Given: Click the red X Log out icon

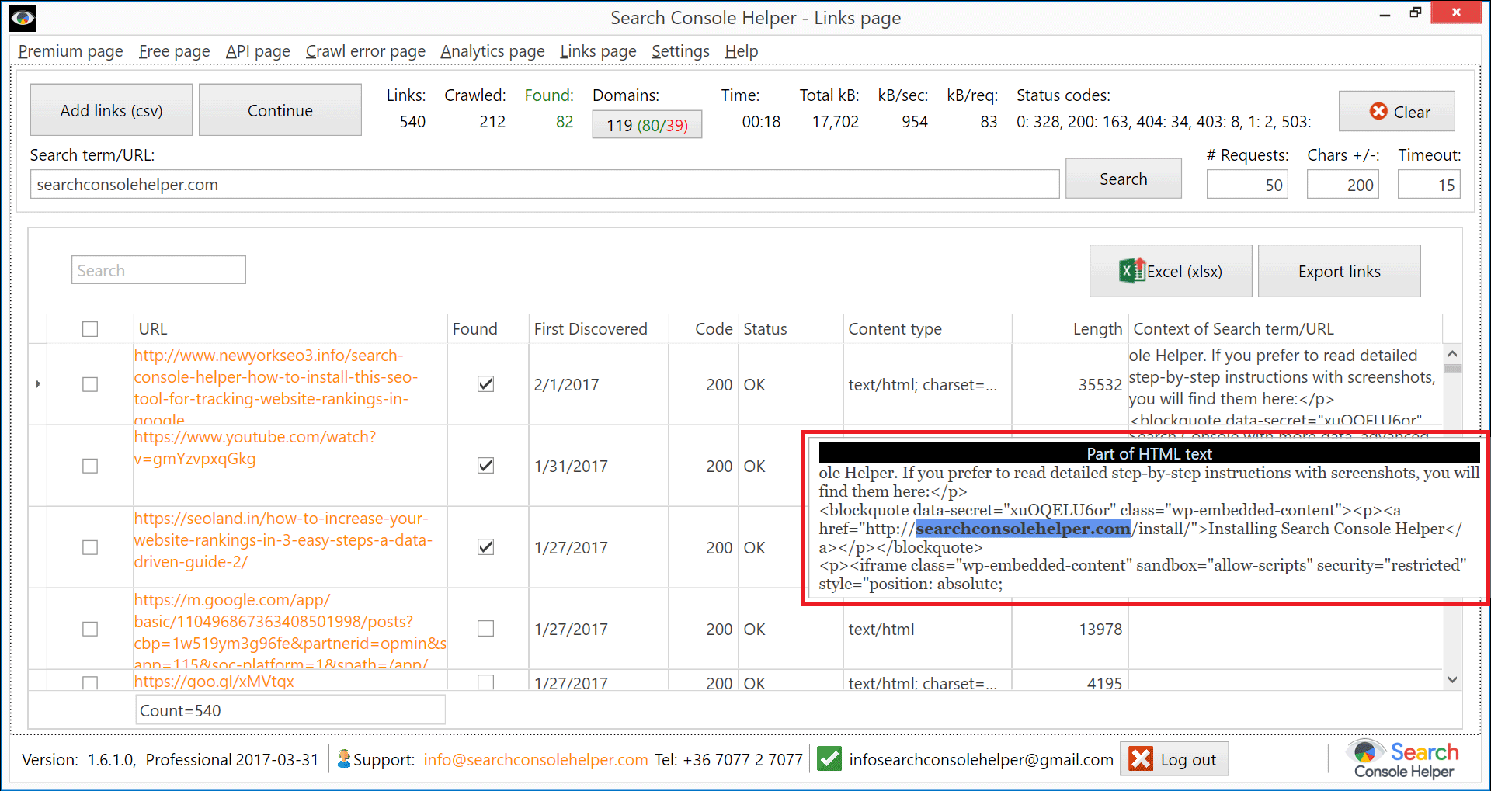Looking at the screenshot, I should coord(1141,758).
